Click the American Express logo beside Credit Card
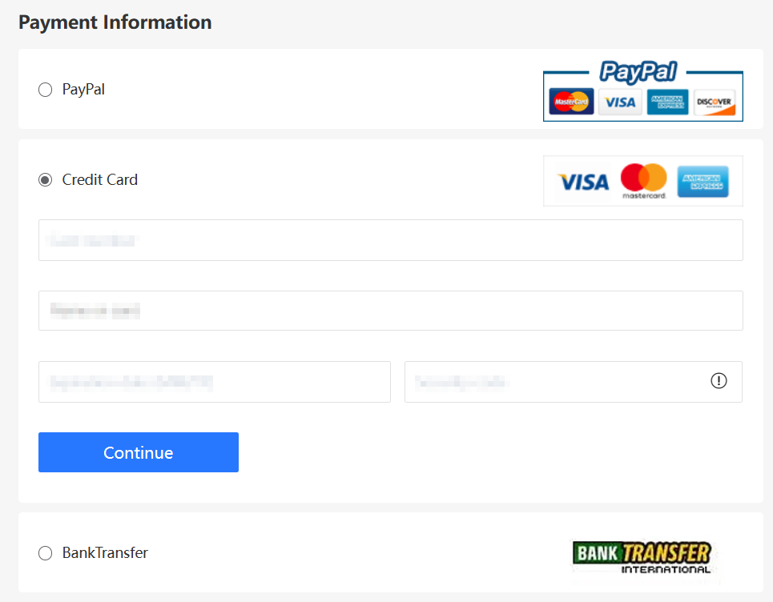The width and height of the screenshot is (773, 602). (703, 182)
